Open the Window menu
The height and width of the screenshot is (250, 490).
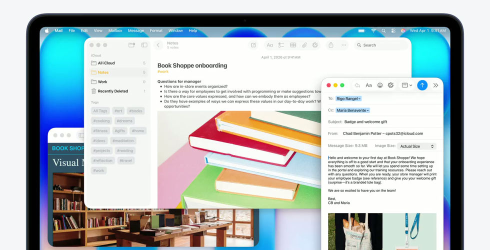pos(175,30)
